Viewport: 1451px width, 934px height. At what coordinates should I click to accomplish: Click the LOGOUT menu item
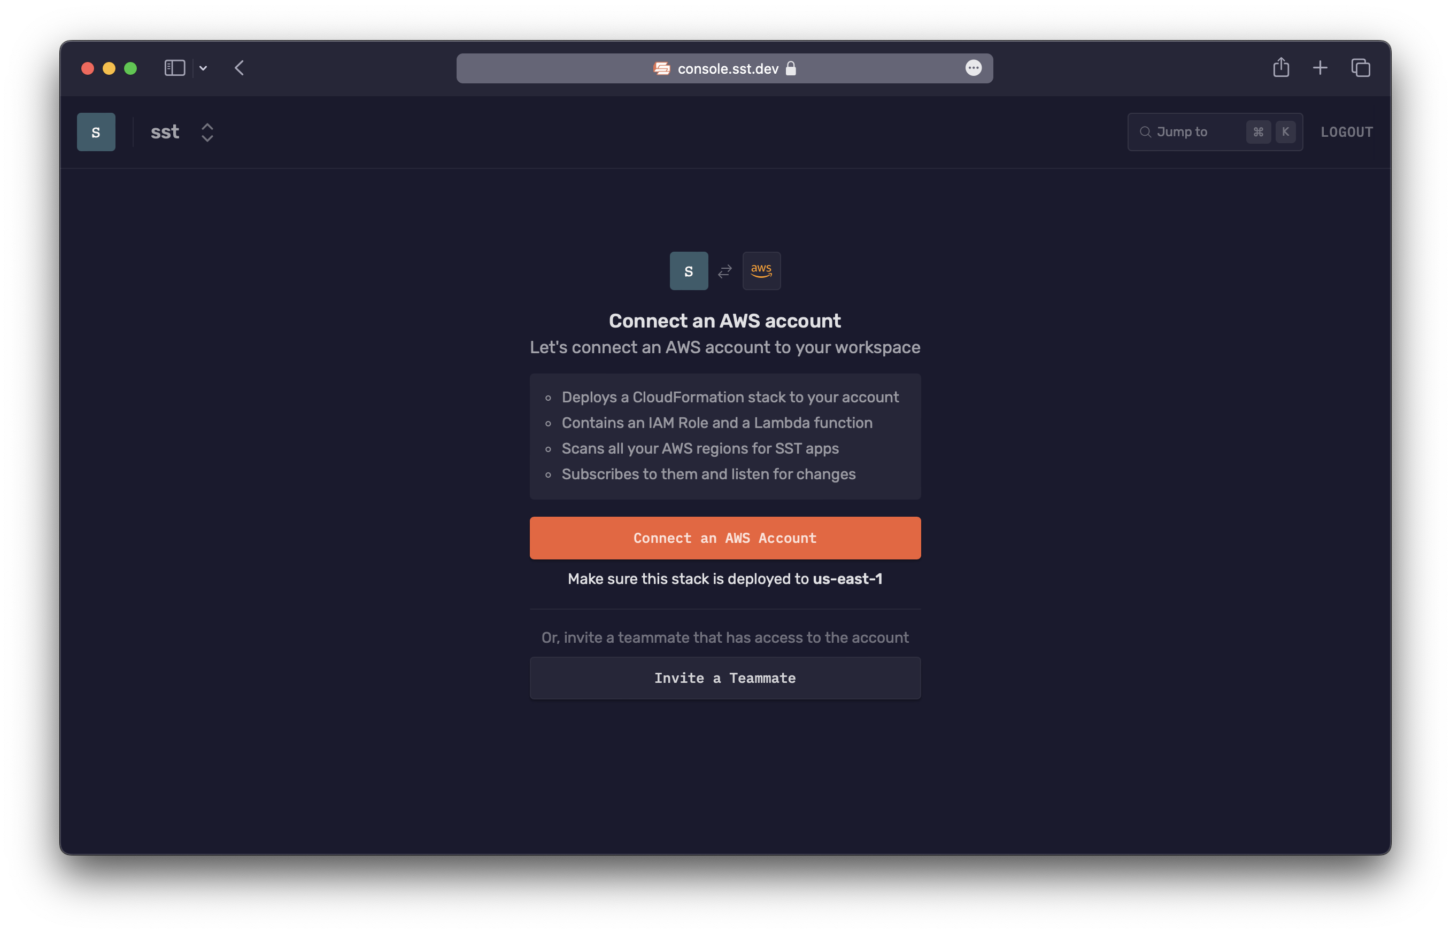pos(1347,131)
